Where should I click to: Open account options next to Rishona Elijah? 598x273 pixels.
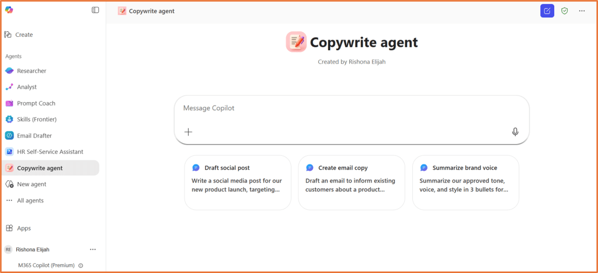pyautogui.click(x=93, y=249)
